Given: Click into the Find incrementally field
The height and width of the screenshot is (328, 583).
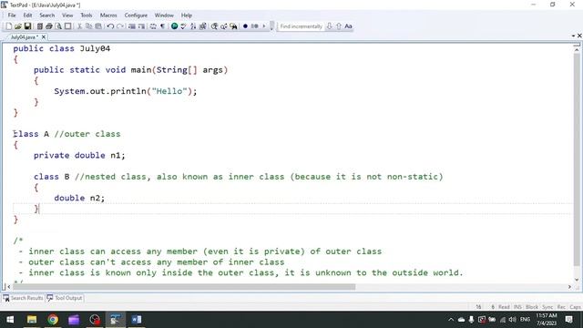Looking at the screenshot, I should point(301,26).
